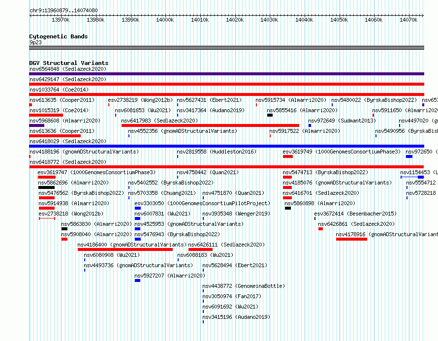This screenshot has width=438, height=341.
Task: Select nsv1154453 blue variant glyph
Action: click(x=412, y=177)
